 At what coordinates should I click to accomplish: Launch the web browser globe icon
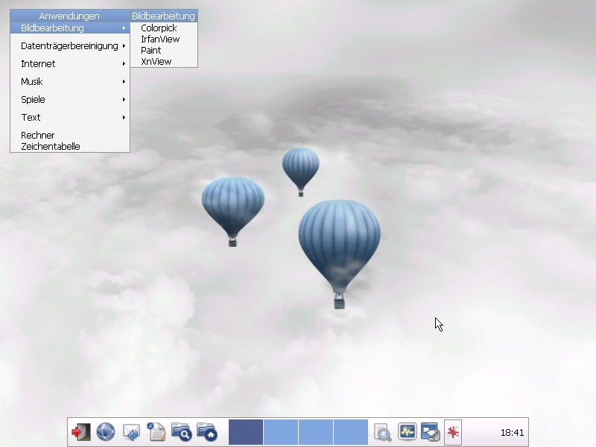click(x=106, y=432)
